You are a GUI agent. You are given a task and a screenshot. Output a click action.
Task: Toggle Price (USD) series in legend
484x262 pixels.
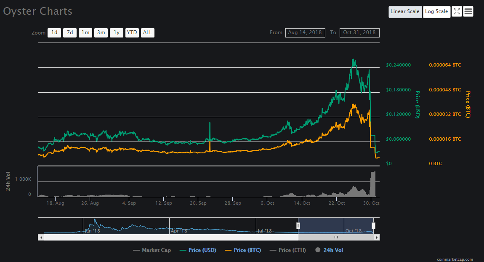198,250
